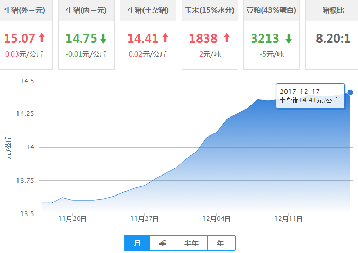Image resolution: width=358 pixels, height=253 pixels.
Task: Click the 生猪(土杂猪) active tab title
Action: tap(148, 10)
